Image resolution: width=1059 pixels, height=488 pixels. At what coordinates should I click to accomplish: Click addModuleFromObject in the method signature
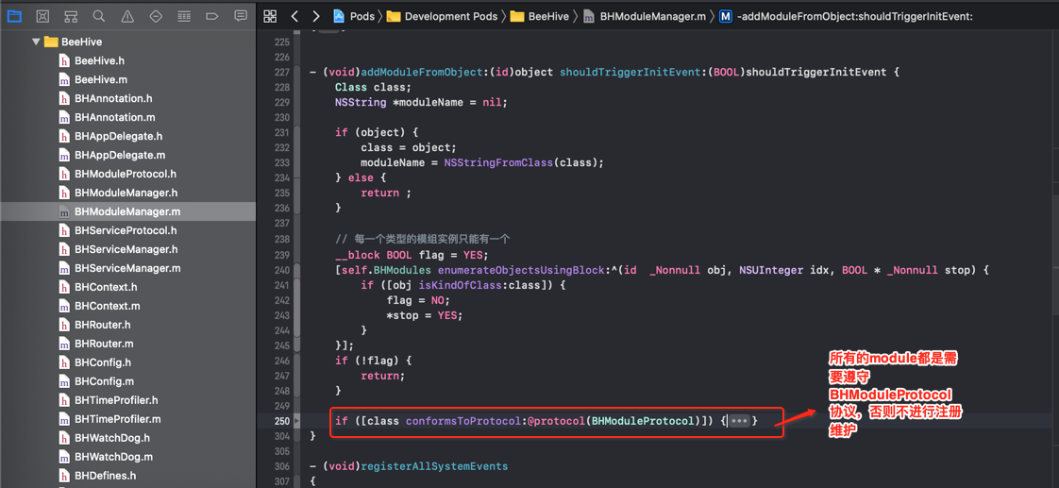[423, 73]
